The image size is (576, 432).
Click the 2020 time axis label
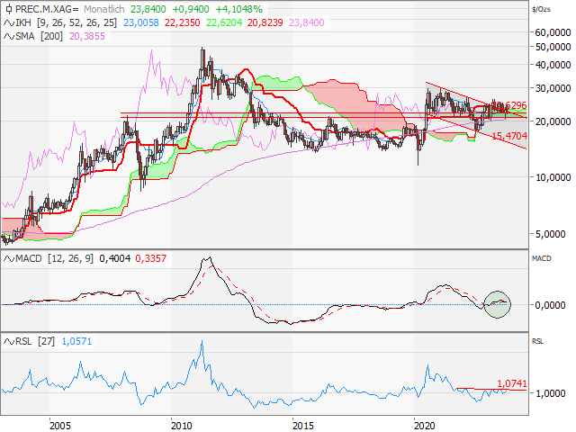(424, 426)
